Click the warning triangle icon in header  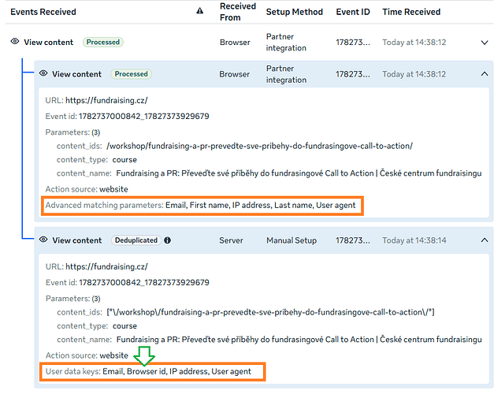tap(200, 11)
